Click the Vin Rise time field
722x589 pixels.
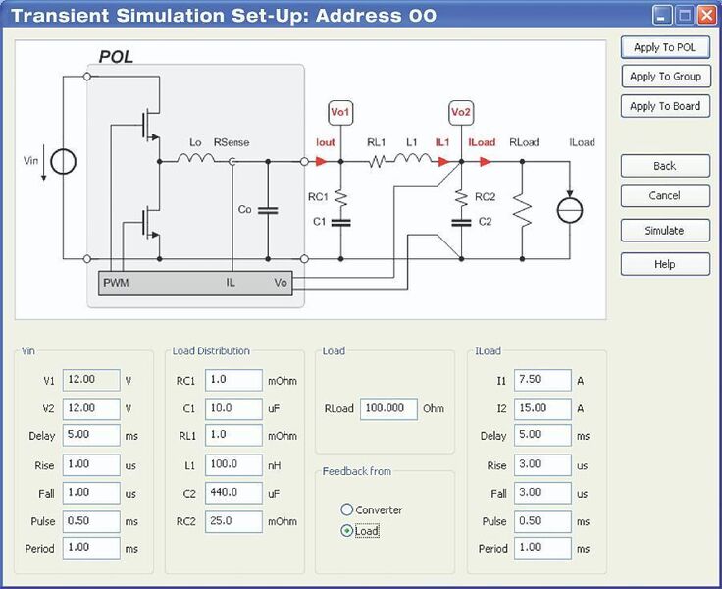point(91,464)
